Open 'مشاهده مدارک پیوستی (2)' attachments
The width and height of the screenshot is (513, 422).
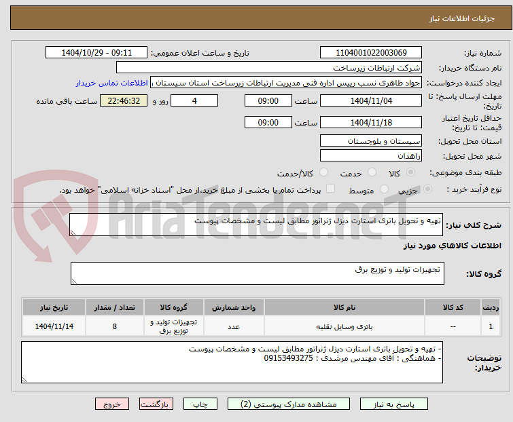pyautogui.click(x=289, y=404)
